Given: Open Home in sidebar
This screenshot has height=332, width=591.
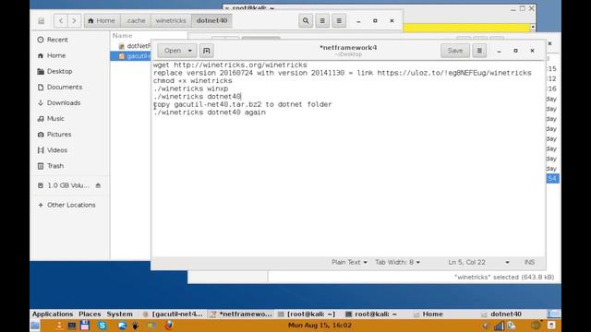Looking at the screenshot, I should [x=56, y=55].
